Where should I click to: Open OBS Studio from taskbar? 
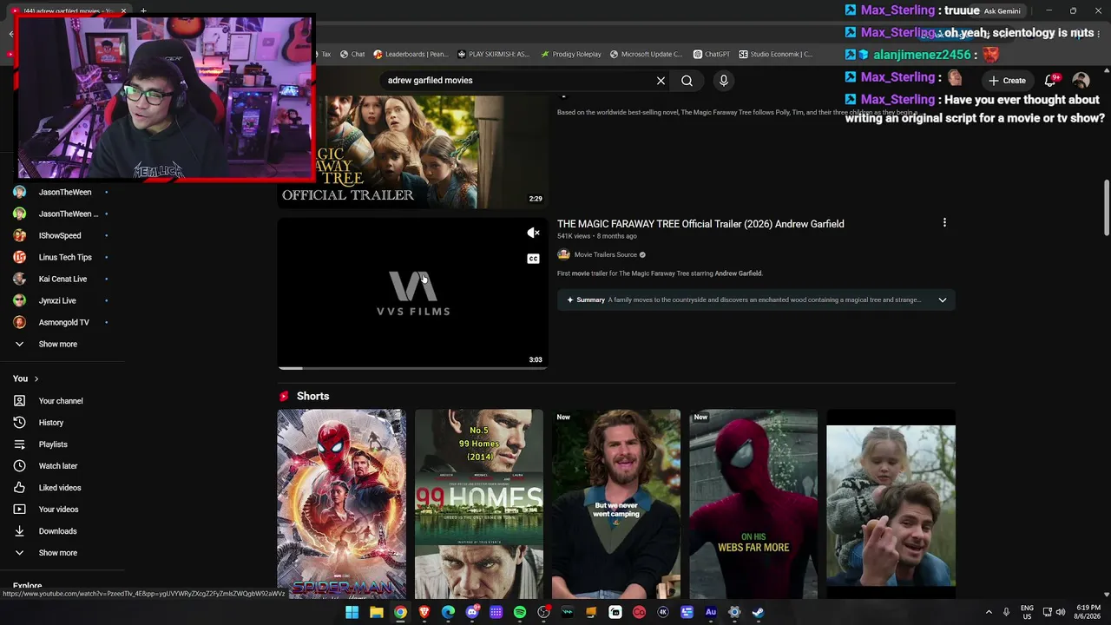click(543, 612)
